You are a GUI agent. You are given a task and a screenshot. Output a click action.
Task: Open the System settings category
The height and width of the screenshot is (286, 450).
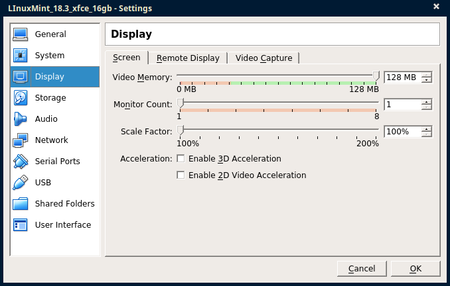(x=55, y=56)
